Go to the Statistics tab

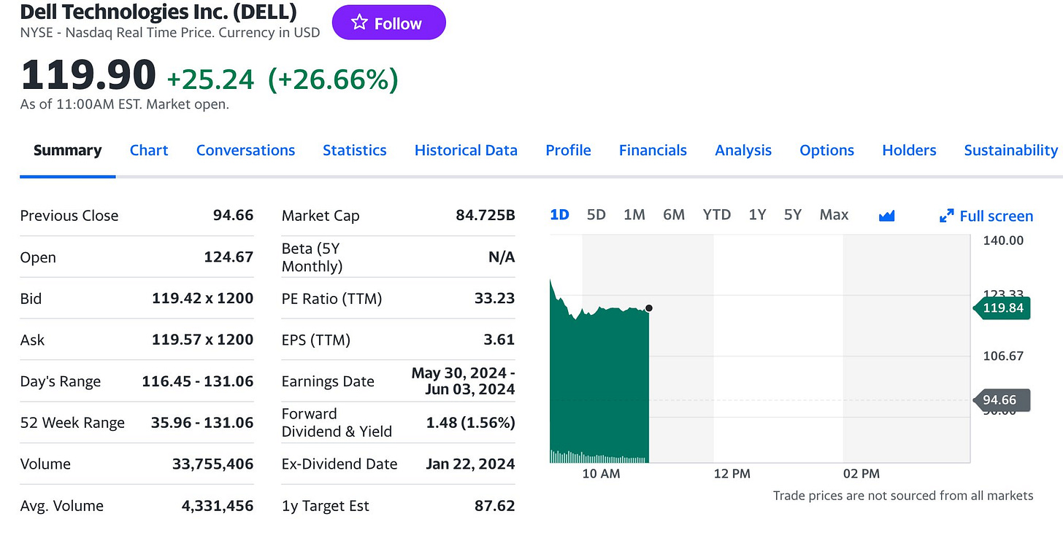click(355, 150)
